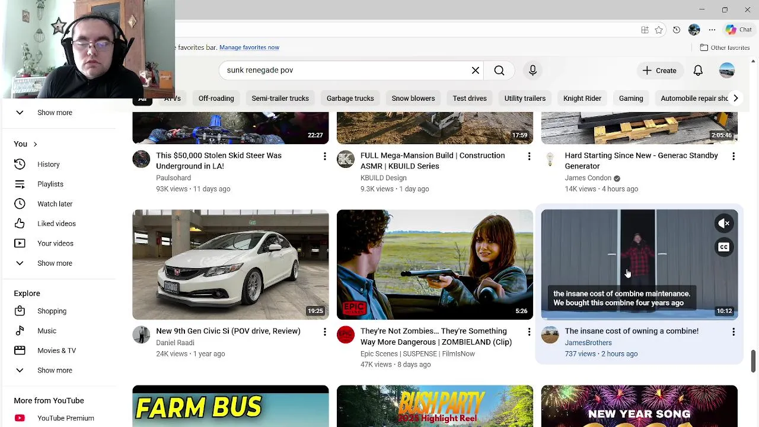Viewport: 759px width, 427px height.
Task: Open options for Civic Si video
Action: point(324,332)
